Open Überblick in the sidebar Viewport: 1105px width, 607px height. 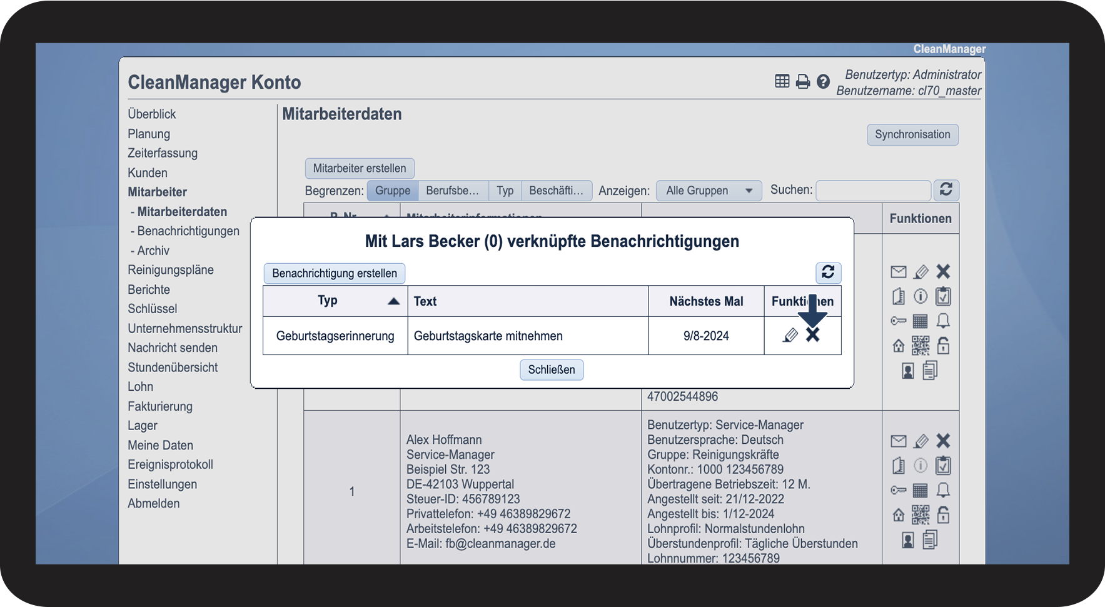pyautogui.click(x=152, y=114)
